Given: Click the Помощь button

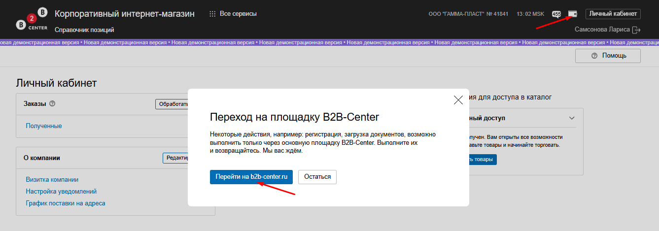Looking at the screenshot, I should tap(608, 56).
